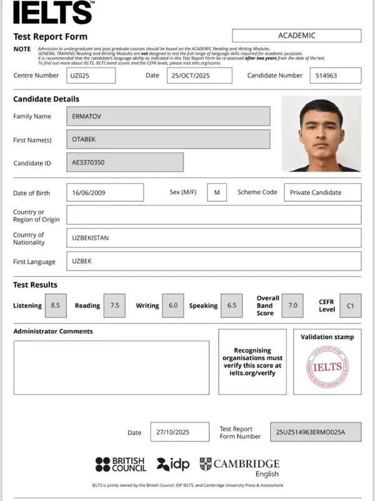Screen dimensions: 375x501
Task: Click the ielts.org/scores note line
Action: (x=129, y=63)
